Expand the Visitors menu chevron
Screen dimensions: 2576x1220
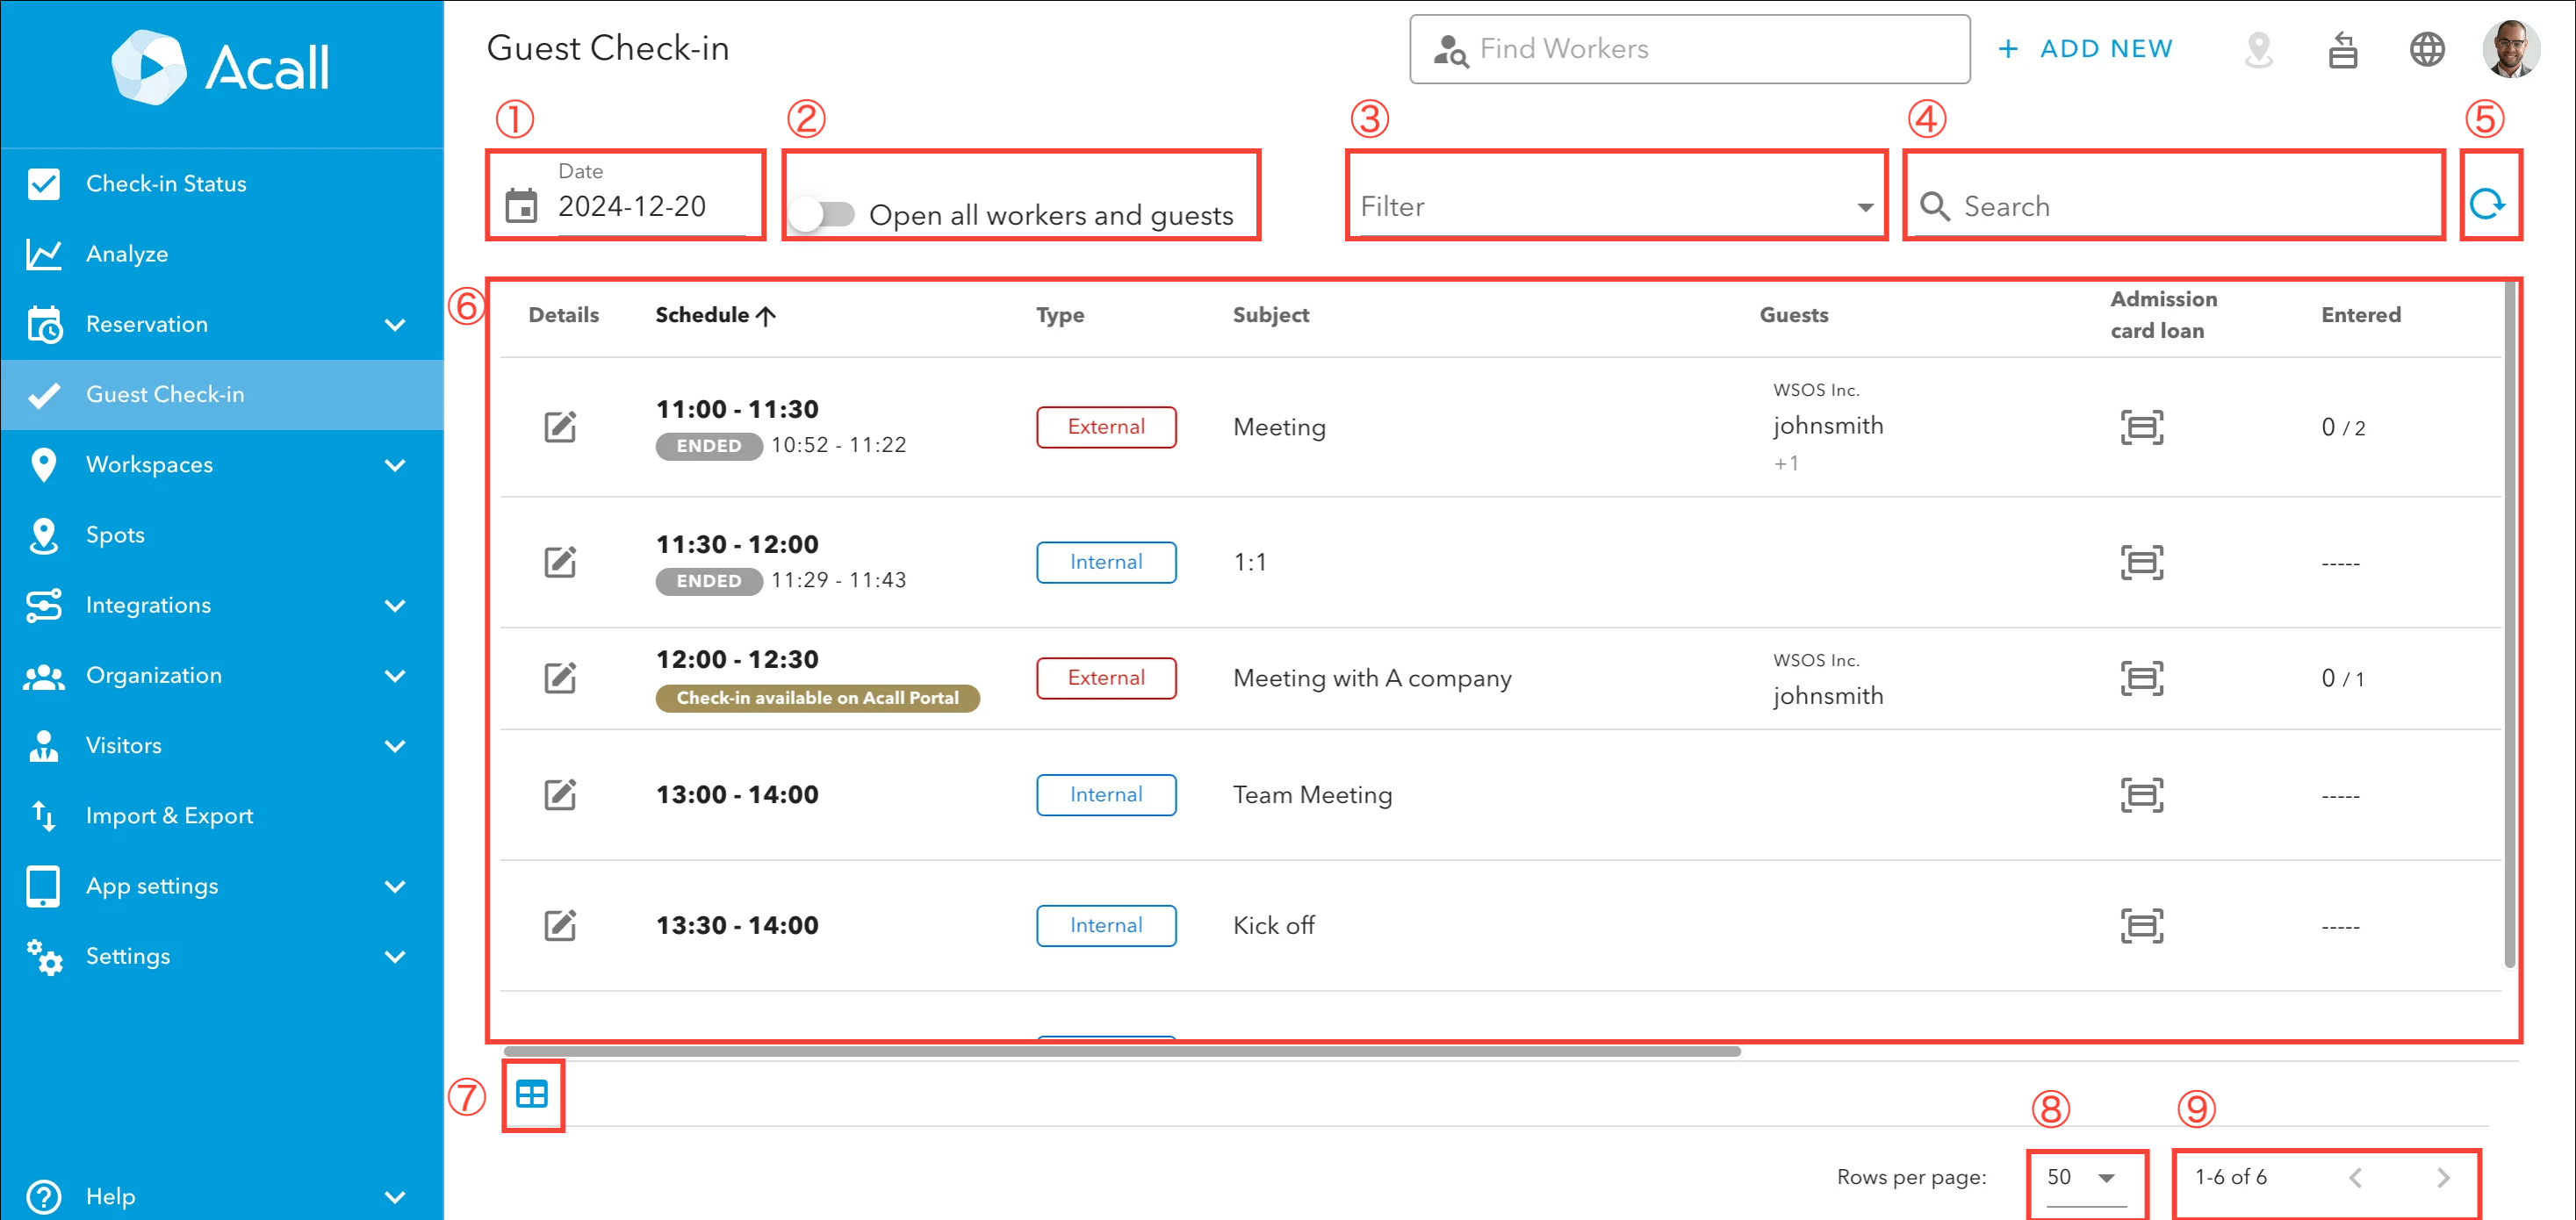tap(395, 746)
